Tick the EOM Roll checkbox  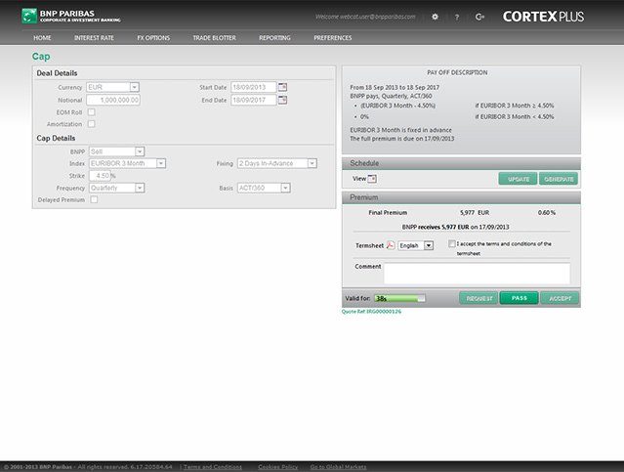pos(92,112)
